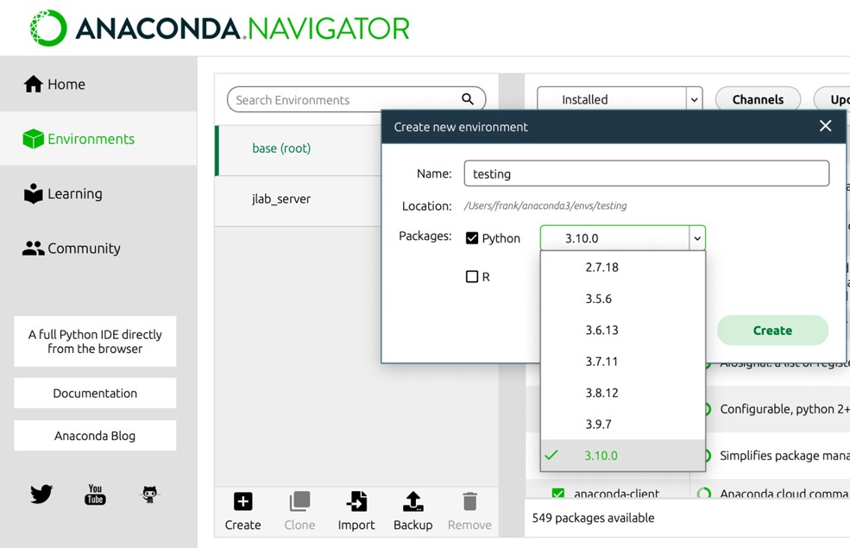Viewport: 850px width, 548px height.
Task: Click the green Environments cube icon
Action: tap(33, 139)
